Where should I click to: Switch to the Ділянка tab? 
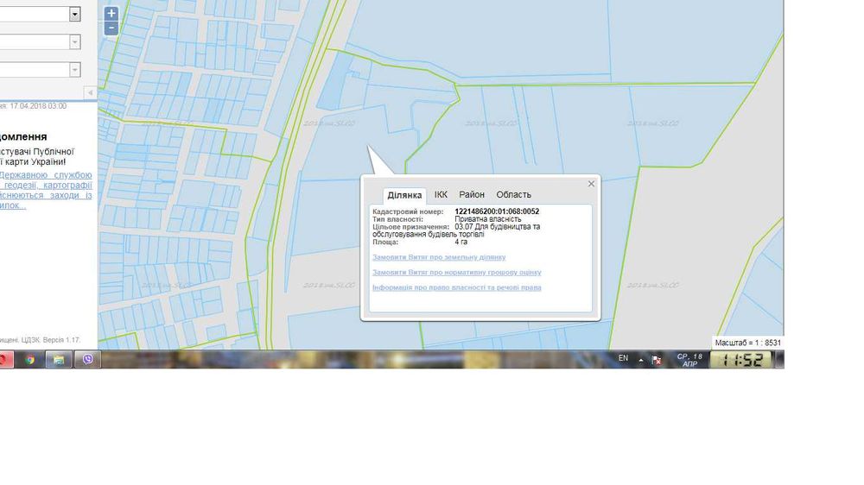coord(404,195)
